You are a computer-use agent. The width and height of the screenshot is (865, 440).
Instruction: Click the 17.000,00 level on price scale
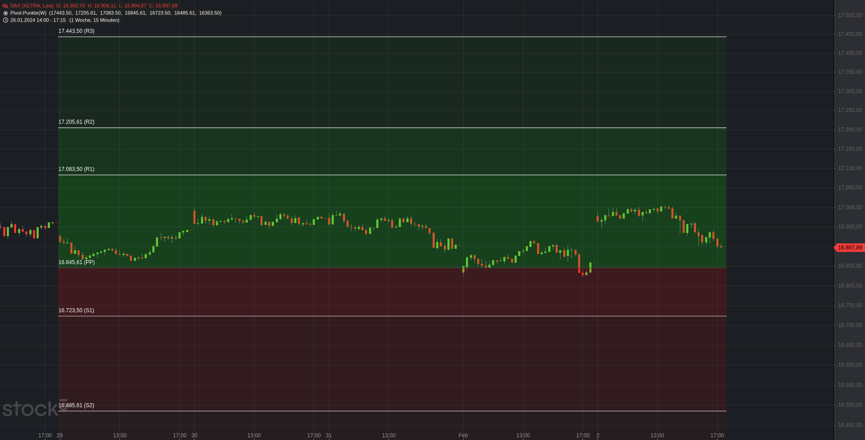tap(850, 207)
